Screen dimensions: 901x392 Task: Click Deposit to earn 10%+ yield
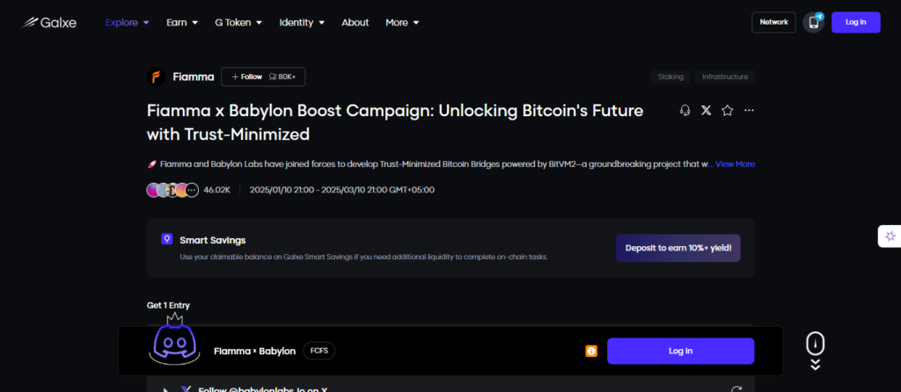[678, 248]
